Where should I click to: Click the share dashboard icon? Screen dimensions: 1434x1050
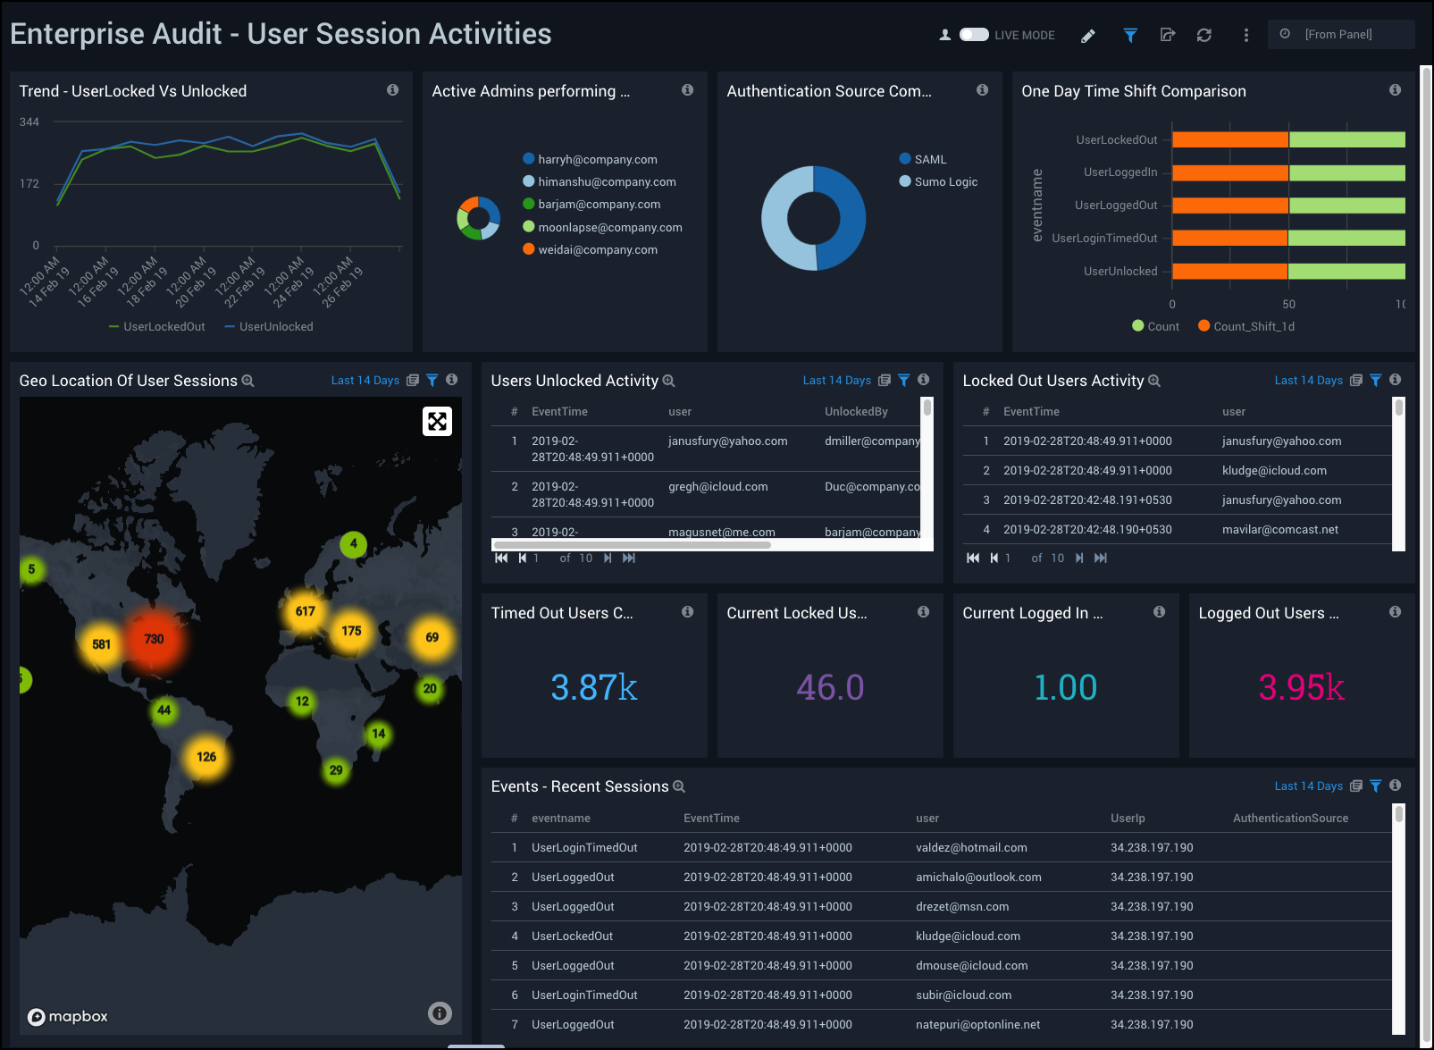click(1167, 35)
